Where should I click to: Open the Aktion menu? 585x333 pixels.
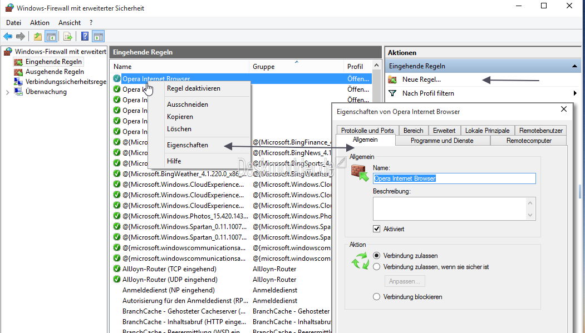40,23
